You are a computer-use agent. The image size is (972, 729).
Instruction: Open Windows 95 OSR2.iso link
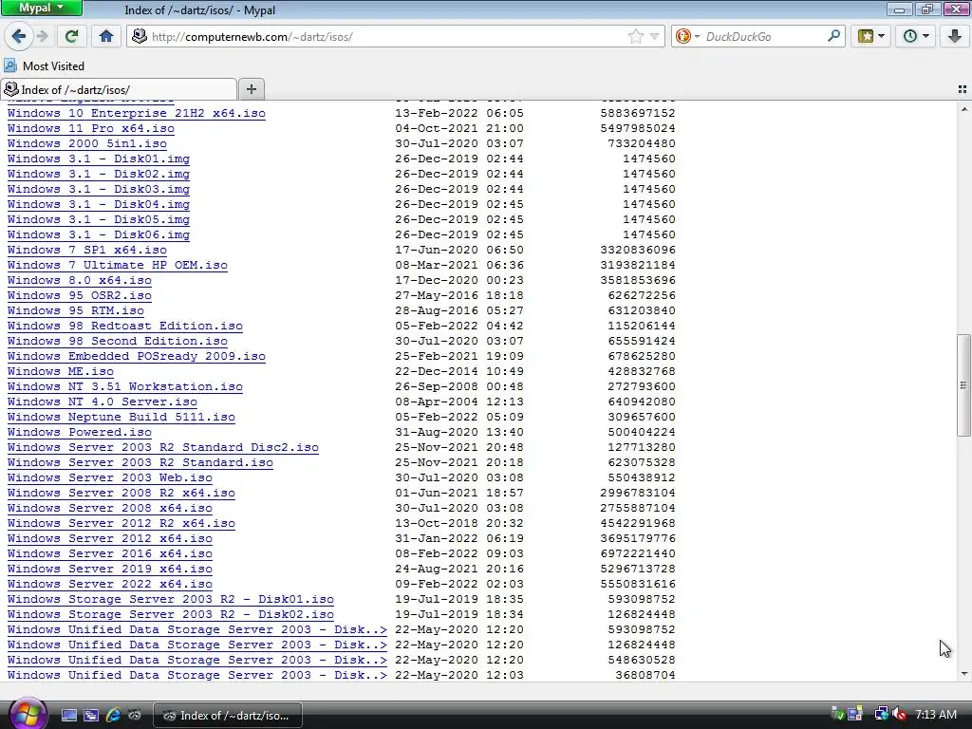pos(80,295)
